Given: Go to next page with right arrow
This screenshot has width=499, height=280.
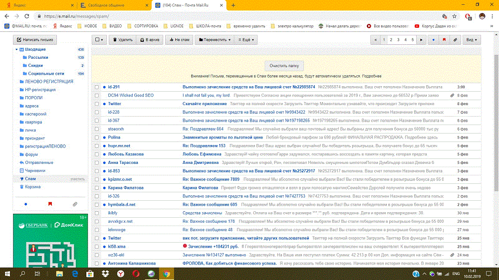Looking at the screenshot, I should pos(422,39).
